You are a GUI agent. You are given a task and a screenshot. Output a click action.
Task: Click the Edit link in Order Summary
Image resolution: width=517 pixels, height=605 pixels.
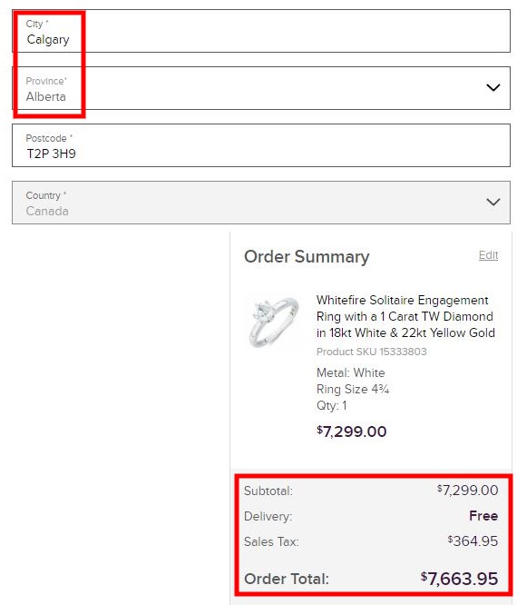click(x=488, y=255)
